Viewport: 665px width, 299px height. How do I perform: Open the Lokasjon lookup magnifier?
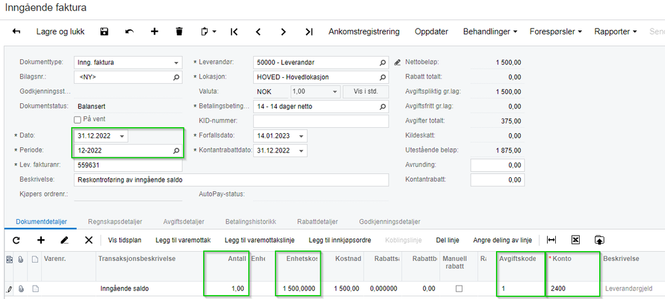(383, 78)
